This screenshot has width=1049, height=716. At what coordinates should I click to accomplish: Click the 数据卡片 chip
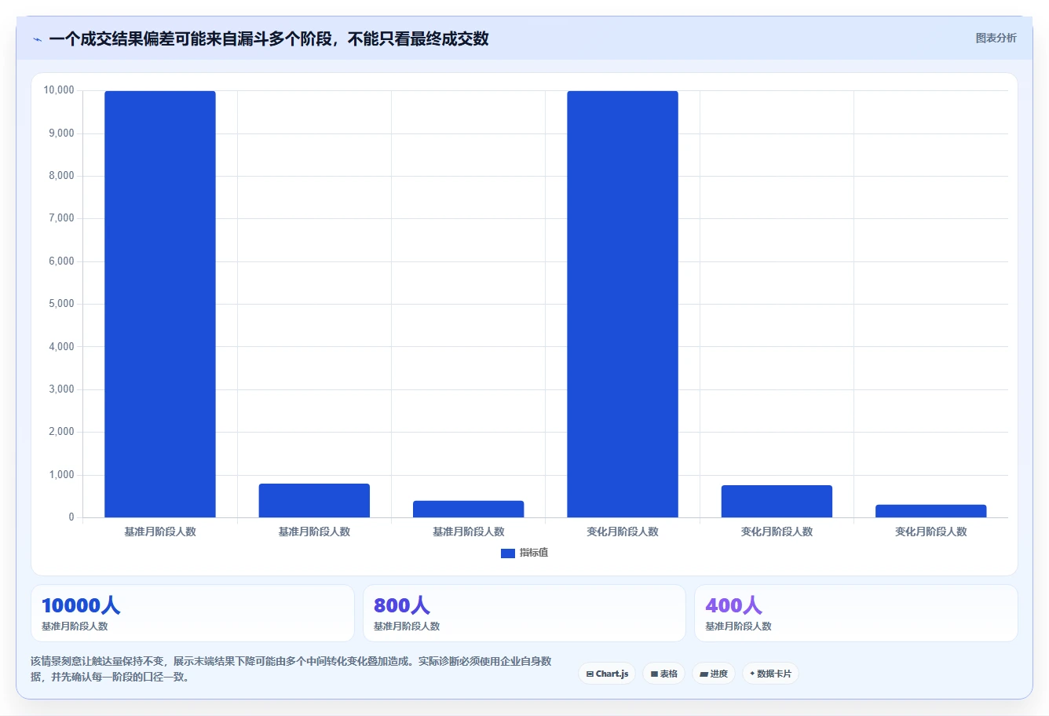coord(770,674)
